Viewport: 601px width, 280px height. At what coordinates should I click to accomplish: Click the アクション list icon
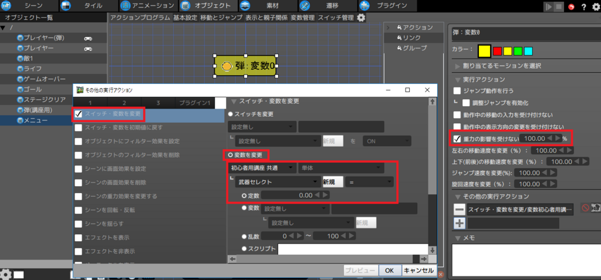399,27
